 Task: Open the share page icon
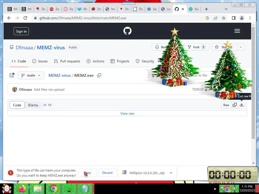[215, 18]
